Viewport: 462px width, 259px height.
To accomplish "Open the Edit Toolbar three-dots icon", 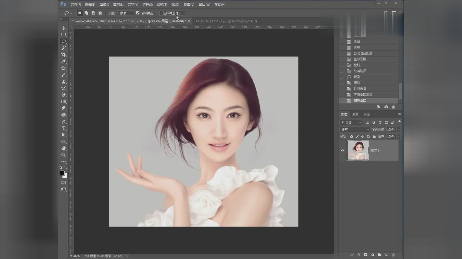I will (x=63, y=162).
